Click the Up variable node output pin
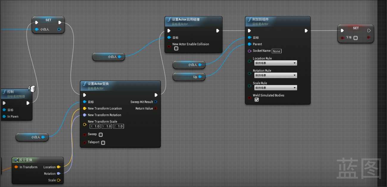 coord(200,77)
